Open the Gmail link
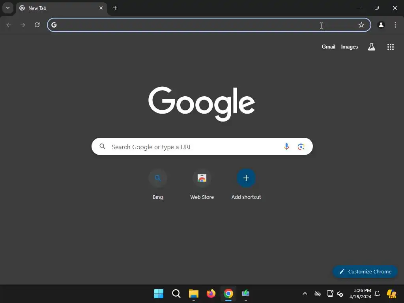The width and height of the screenshot is (404, 303). 329,47
